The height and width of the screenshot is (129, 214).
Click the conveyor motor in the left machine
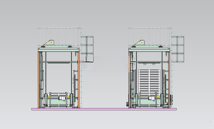coord(62,98)
